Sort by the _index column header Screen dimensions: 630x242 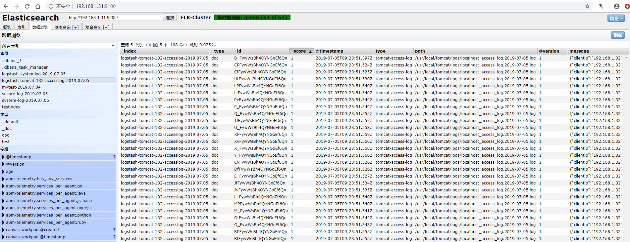(x=165, y=51)
